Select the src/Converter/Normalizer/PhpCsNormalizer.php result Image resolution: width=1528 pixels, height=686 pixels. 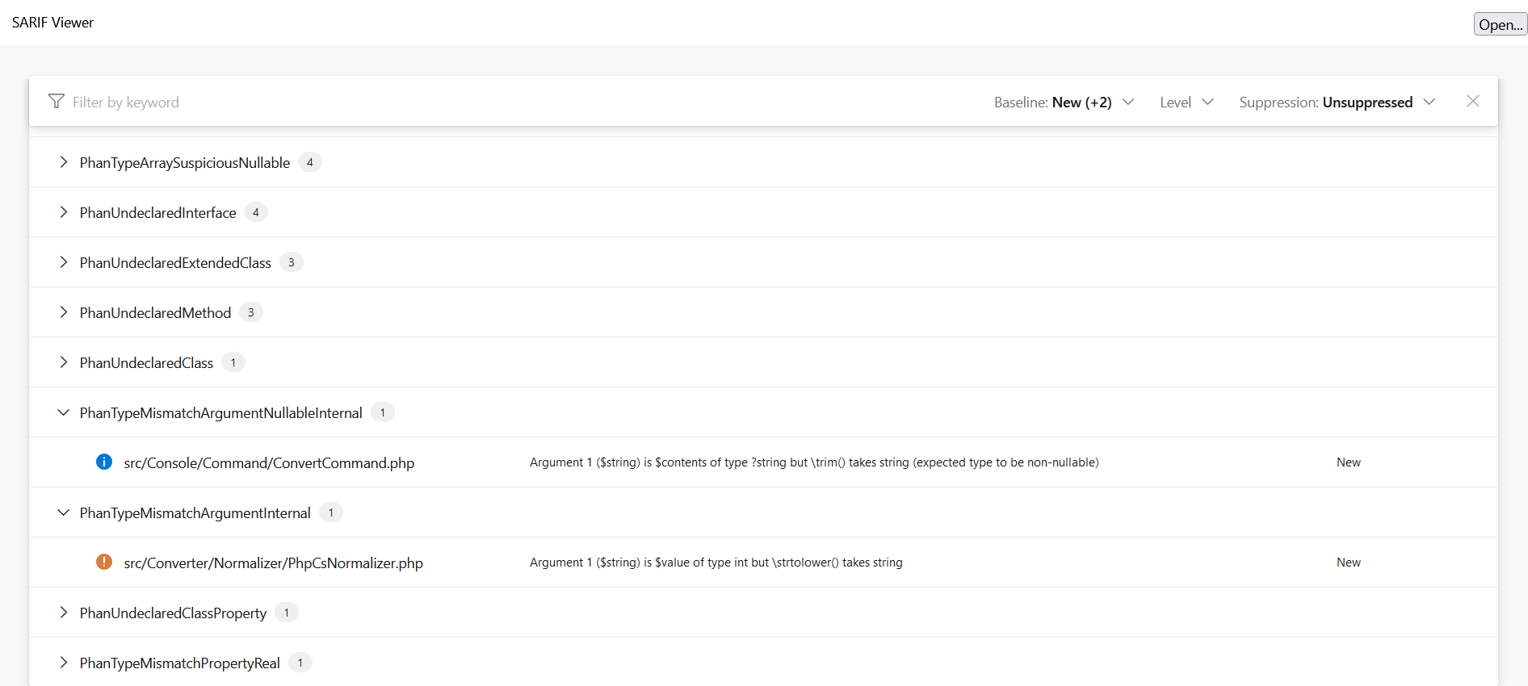pos(273,563)
